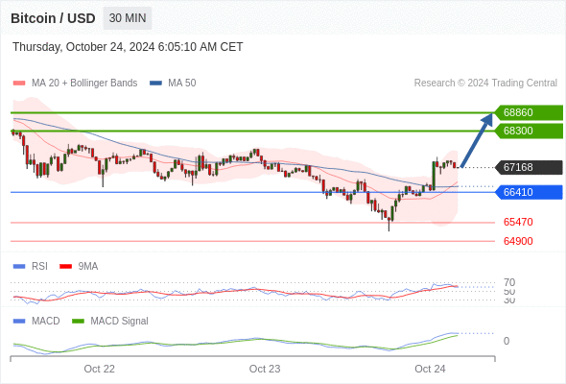Screen dimensions: 566x384
Task: Click the Oct 24 date axis label
Action: pyautogui.click(x=430, y=369)
